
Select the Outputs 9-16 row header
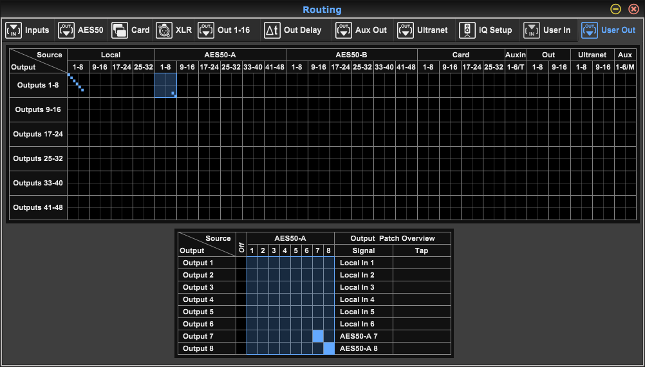[x=38, y=110]
